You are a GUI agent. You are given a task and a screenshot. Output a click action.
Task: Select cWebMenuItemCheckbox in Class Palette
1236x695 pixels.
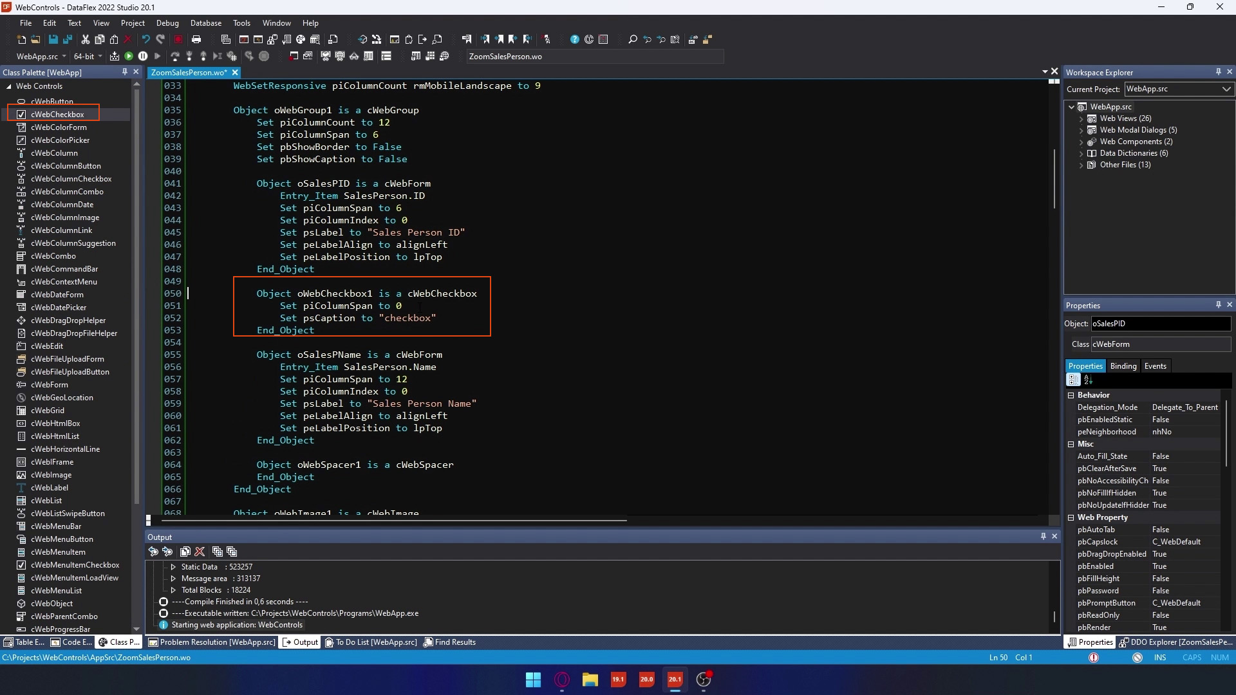(75, 565)
